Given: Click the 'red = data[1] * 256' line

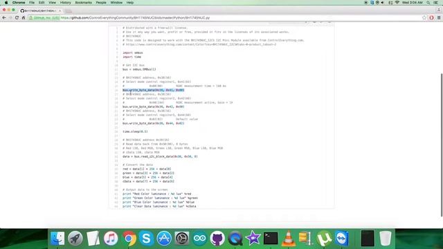Looking at the screenshot, I should 147,169.
